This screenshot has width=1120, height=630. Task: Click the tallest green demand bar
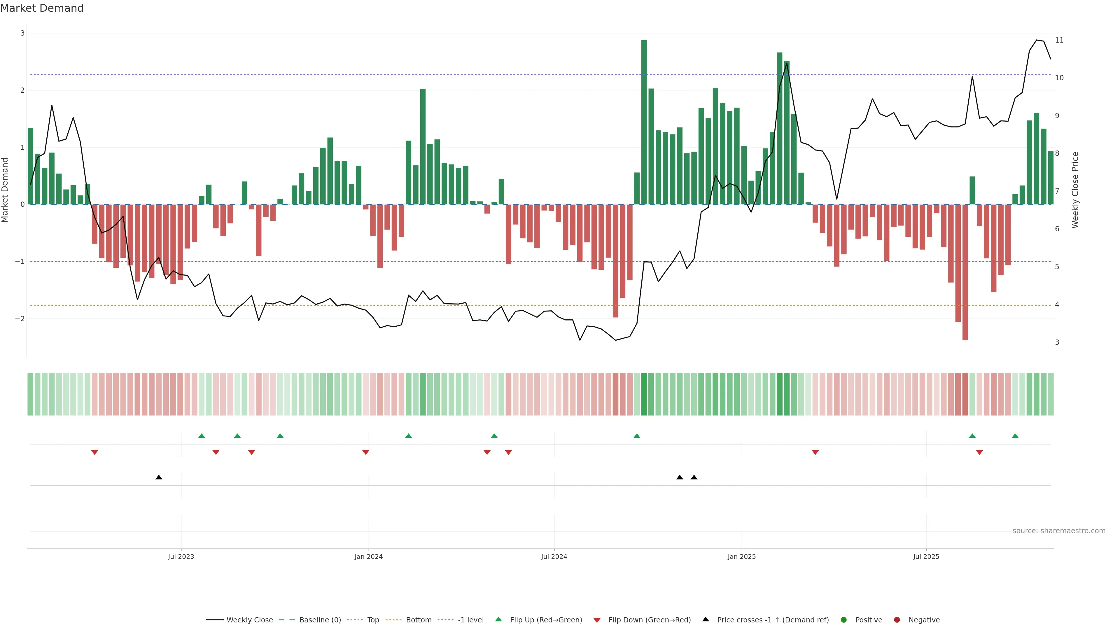(644, 122)
